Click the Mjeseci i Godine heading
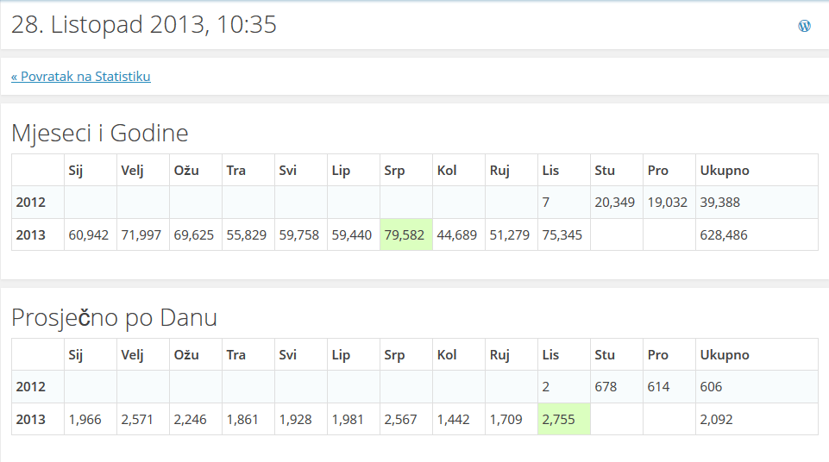 100,134
